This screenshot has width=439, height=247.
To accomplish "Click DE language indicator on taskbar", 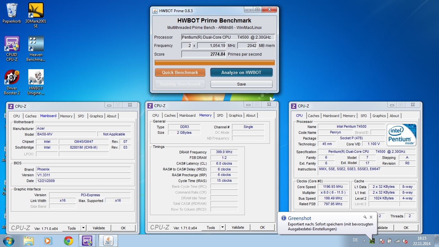I will [x=355, y=240].
